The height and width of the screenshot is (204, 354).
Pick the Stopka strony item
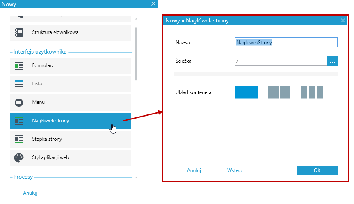coord(70,139)
